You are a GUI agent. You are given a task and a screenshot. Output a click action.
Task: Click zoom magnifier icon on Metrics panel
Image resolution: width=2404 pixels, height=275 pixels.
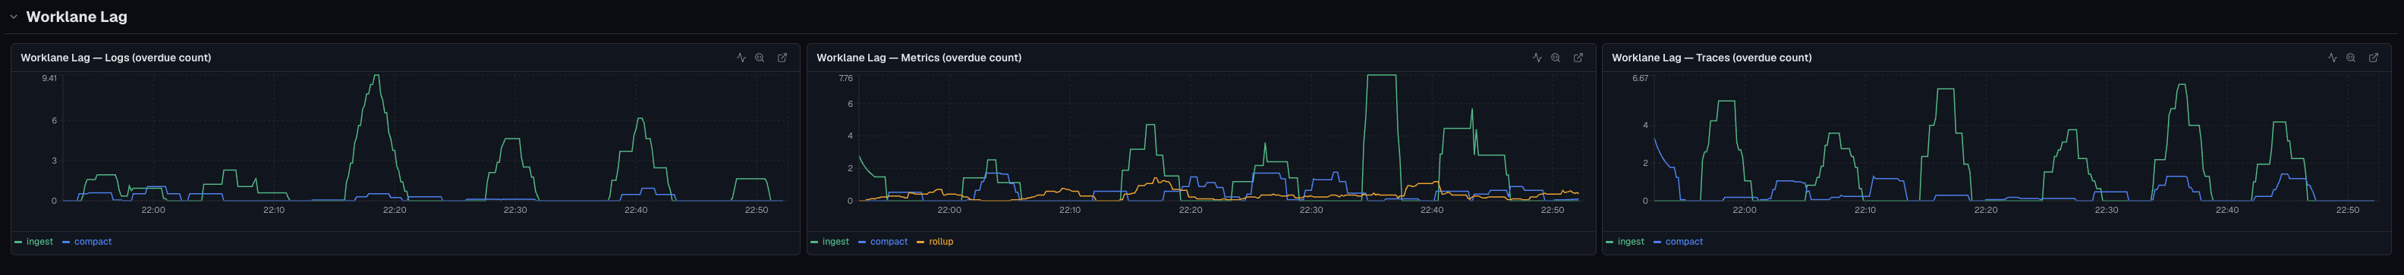point(1556,58)
